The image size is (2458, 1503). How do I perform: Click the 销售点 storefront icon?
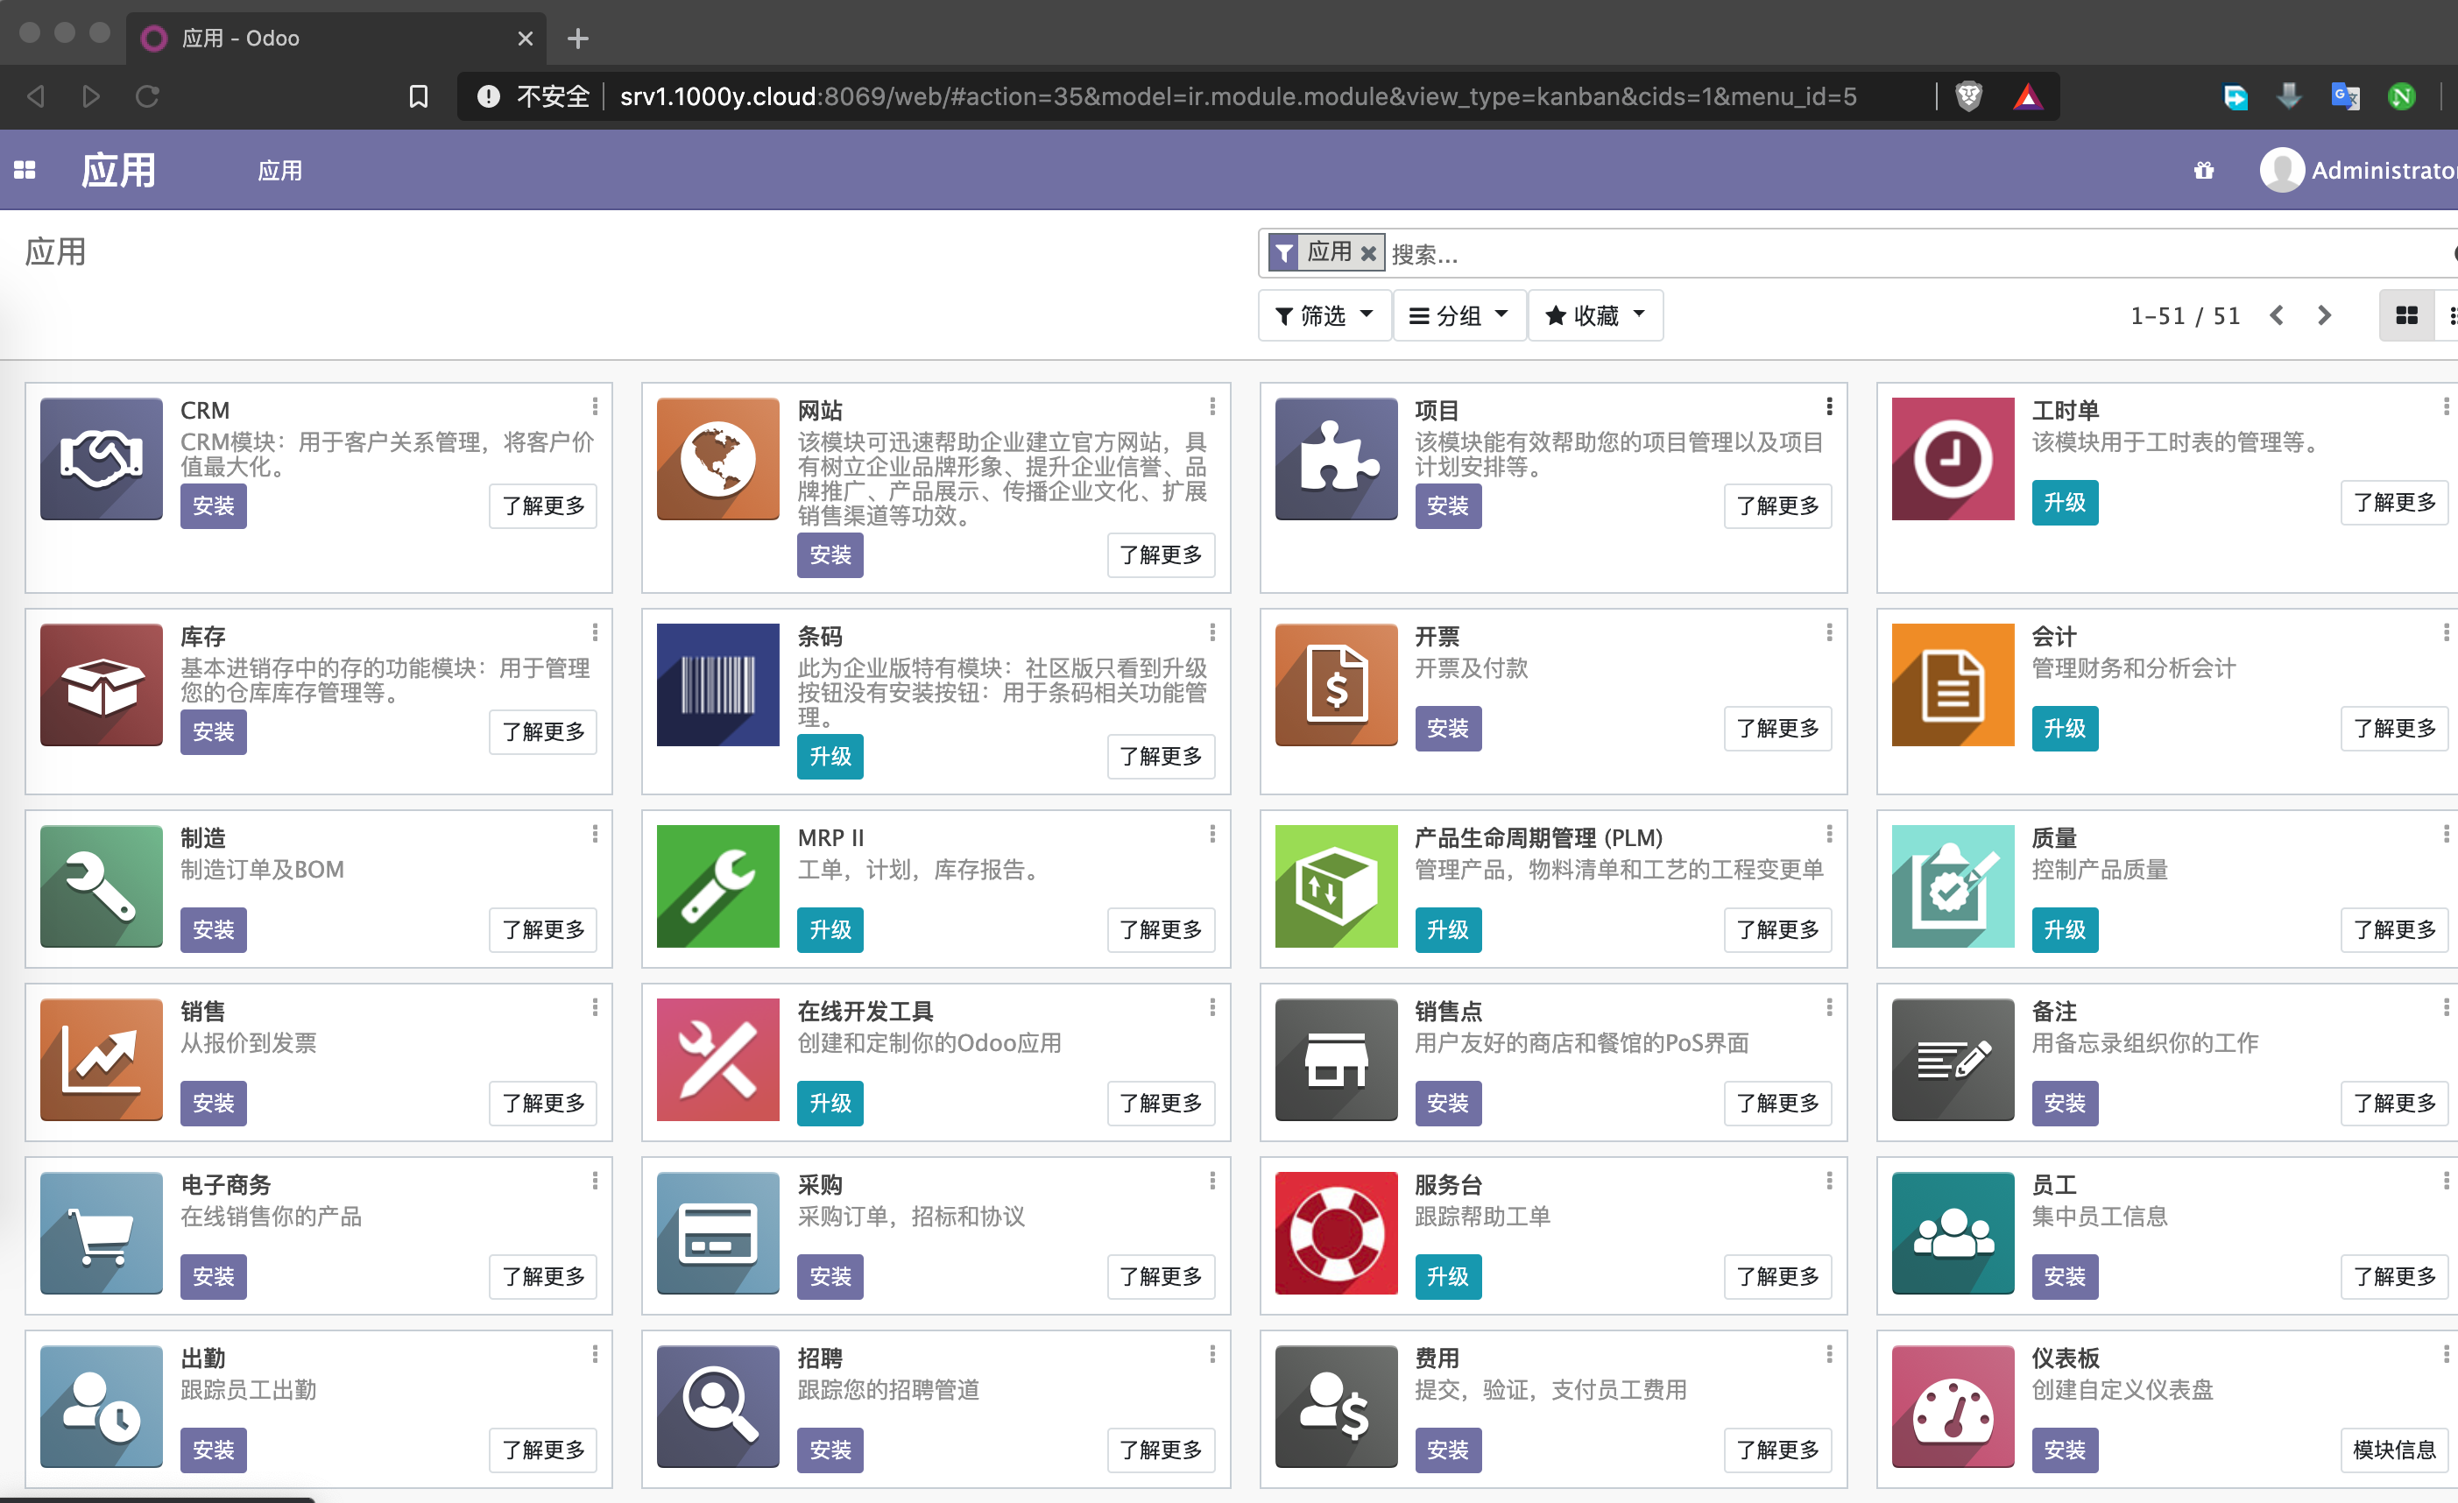pos(1336,1059)
